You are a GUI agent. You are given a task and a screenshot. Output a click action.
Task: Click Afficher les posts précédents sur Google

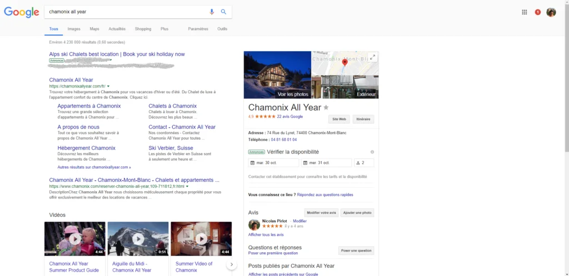tap(283, 274)
